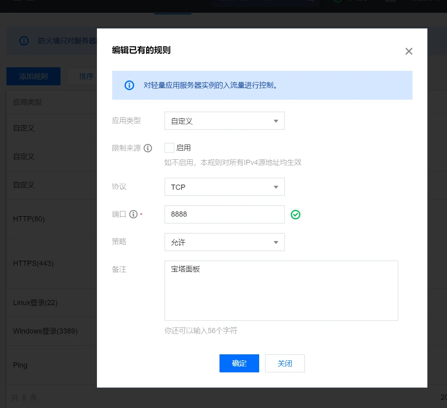Image resolution: width=447 pixels, height=408 pixels.
Task: Open the 协议 dropdown showing TCP
Action: 225,187
